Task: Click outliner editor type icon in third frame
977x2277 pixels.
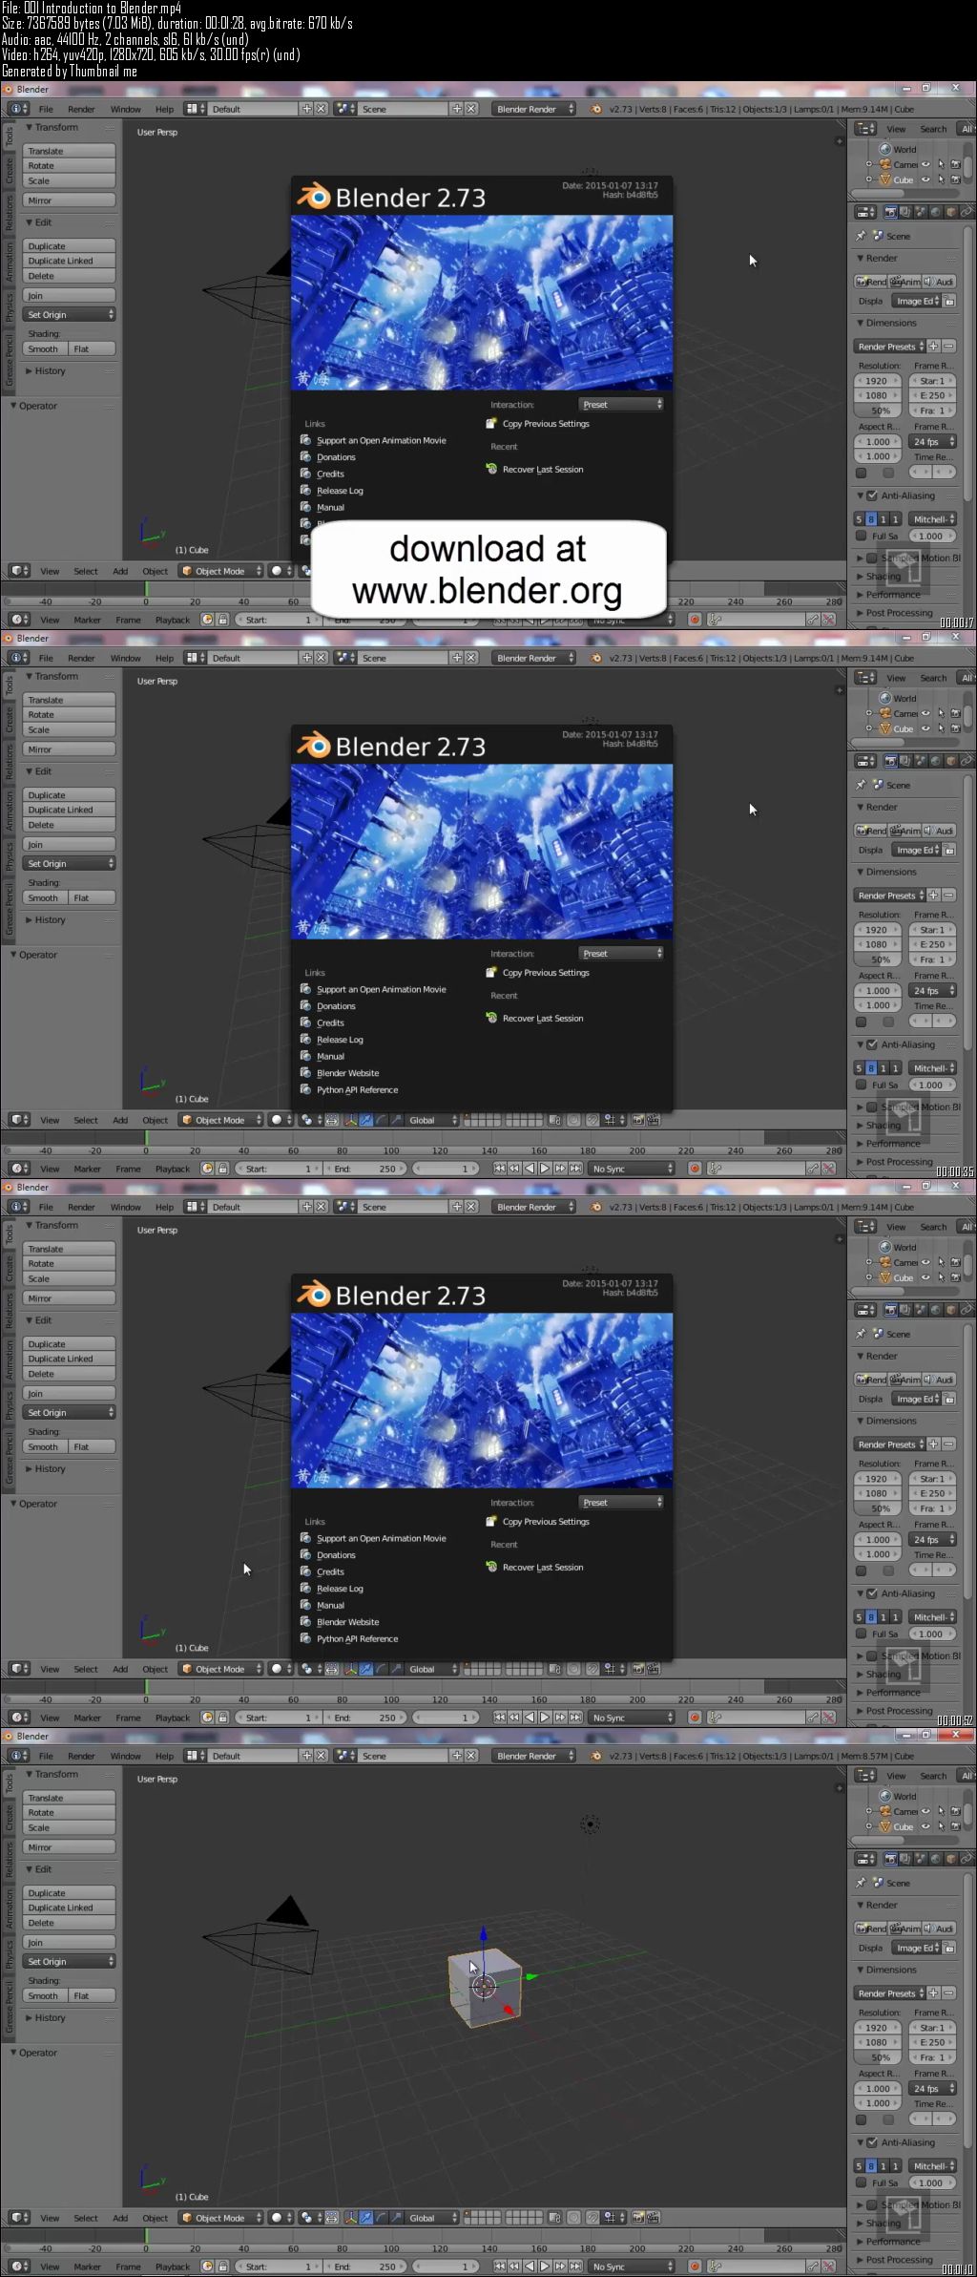Action: (865, 1227)
